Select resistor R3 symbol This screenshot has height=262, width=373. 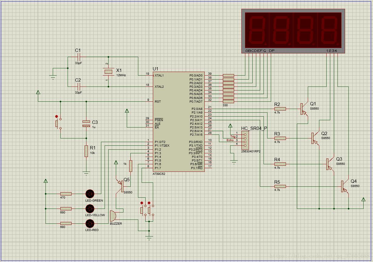coord(280,138)
